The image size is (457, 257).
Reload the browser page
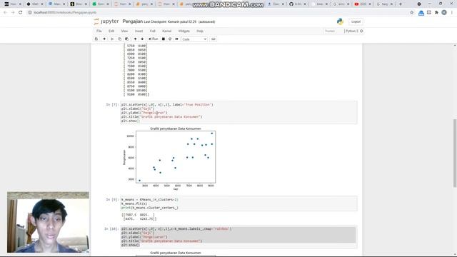21,13
